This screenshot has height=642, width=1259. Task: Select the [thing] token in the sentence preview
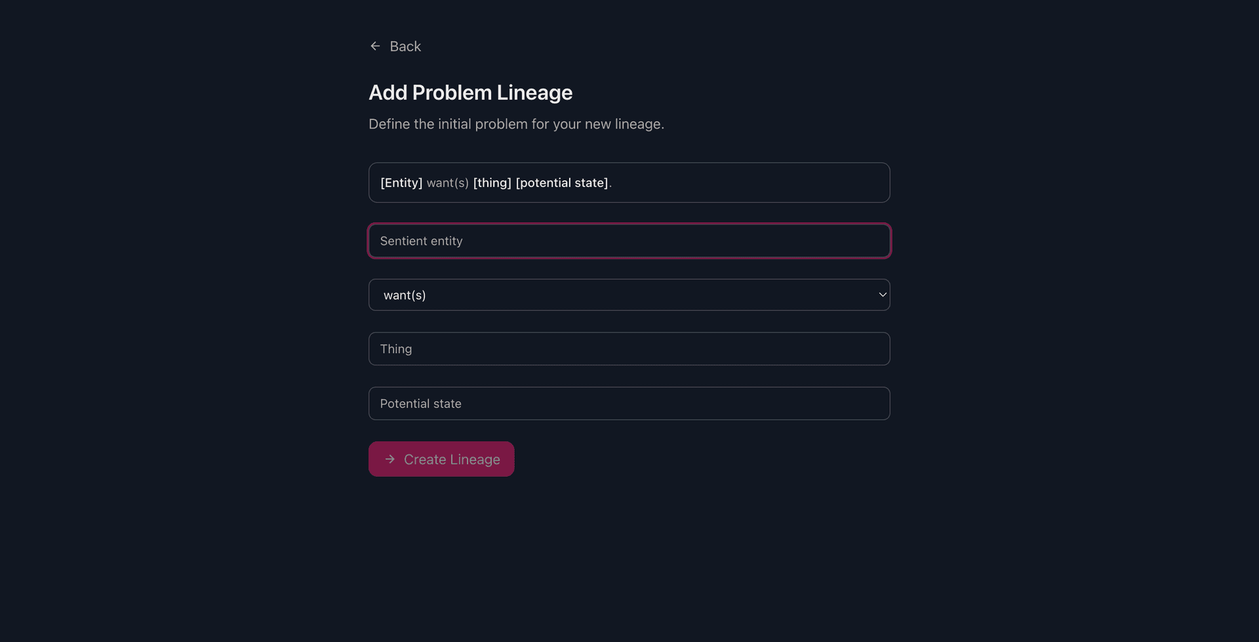point(492,183)
